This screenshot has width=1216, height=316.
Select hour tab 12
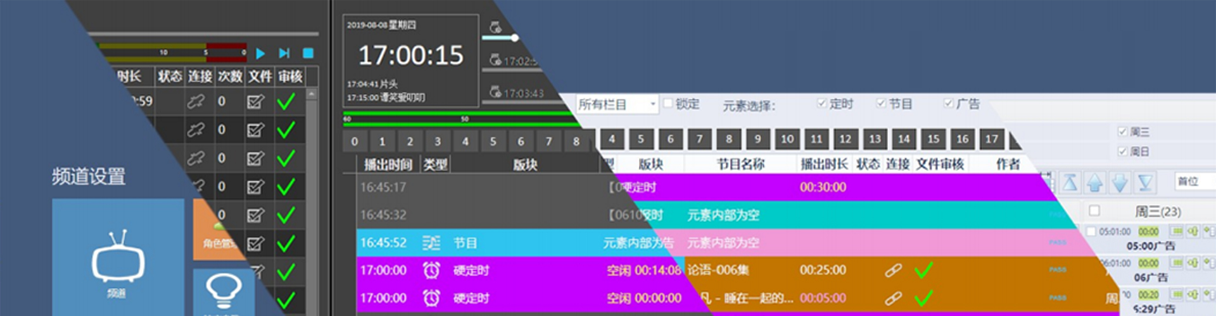845,139
